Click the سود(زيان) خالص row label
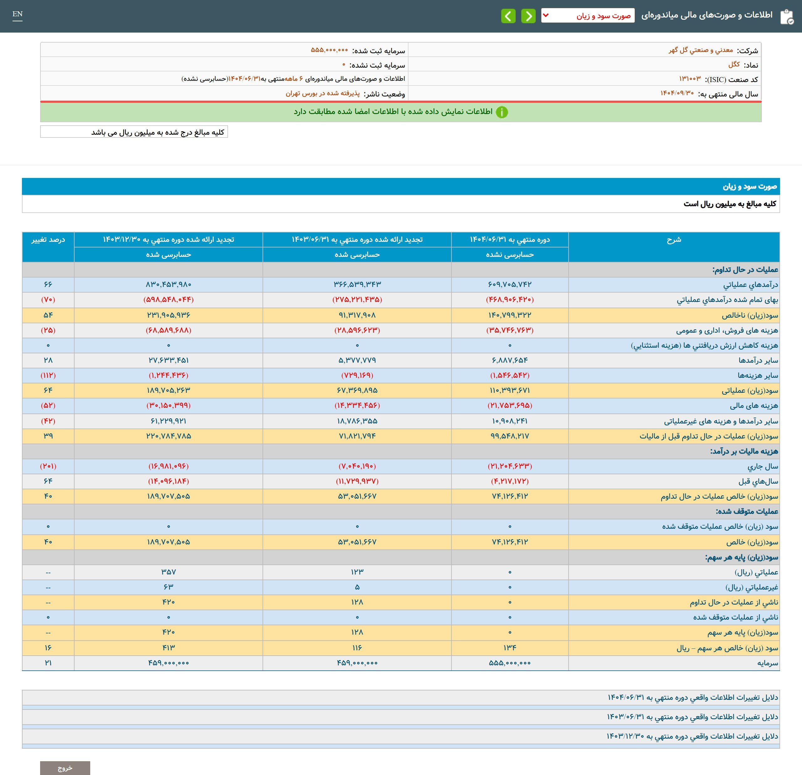 tap(752, 542)
